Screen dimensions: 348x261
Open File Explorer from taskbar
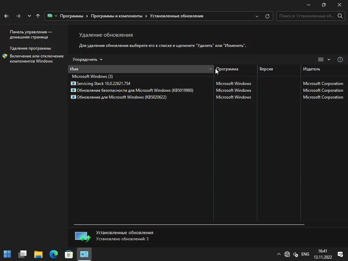coord(38,254)
